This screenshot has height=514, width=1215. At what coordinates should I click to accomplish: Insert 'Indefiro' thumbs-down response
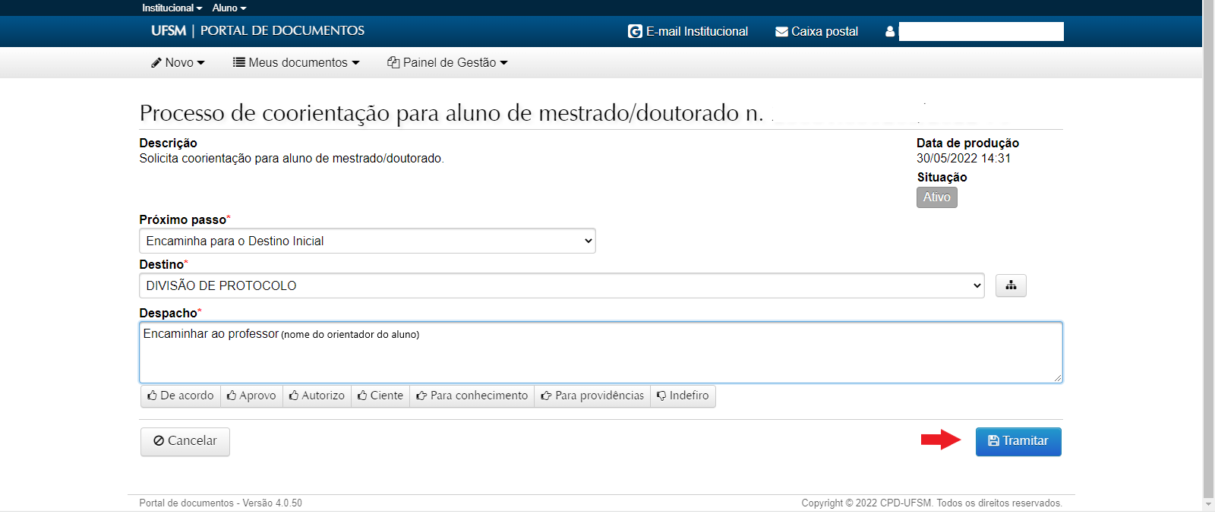(x=683, y=396)
